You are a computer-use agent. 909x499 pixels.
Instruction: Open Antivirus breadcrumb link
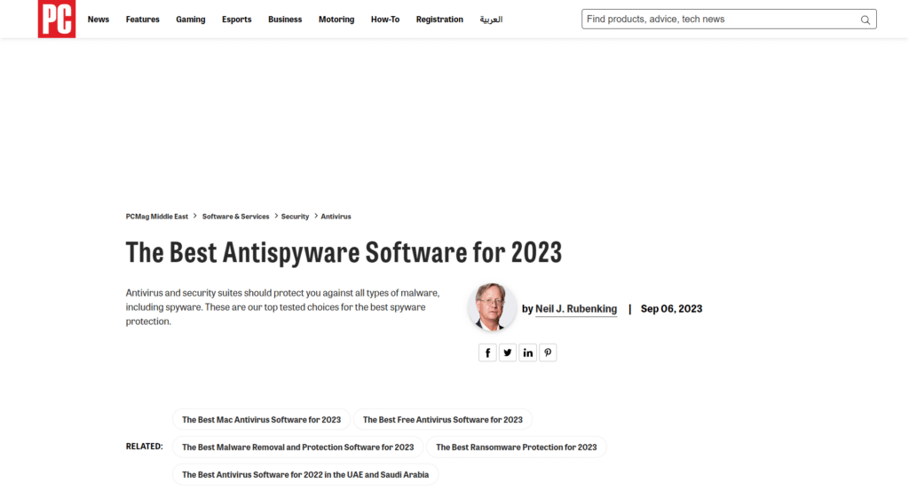336,216
